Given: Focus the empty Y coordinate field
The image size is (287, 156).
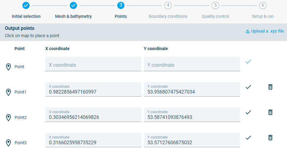Looking at the screenshot, I should (x=192, y=65).
